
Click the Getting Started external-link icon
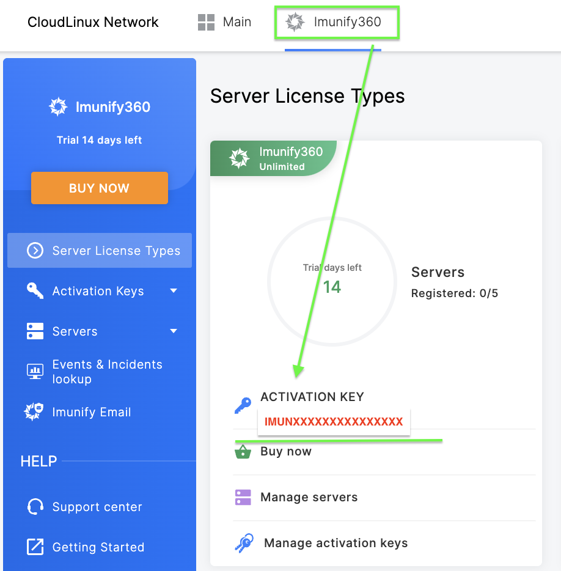[35, 547]
